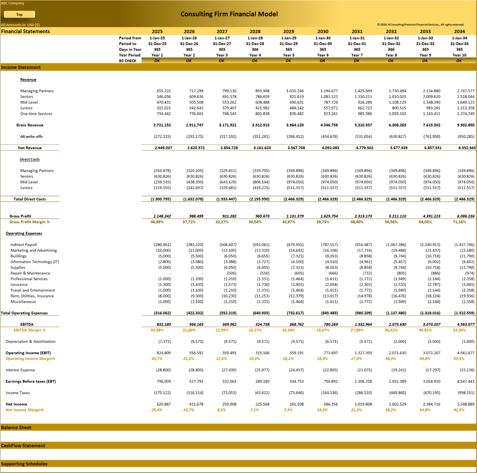
Task: Select the All Amounts in USD ($) label
Action: (20, 25)
